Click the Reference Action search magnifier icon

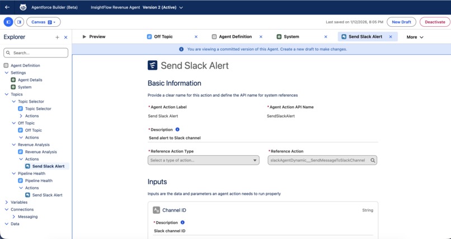(373, 160)
